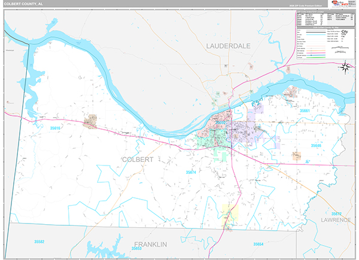Click the yellow shaded town area near Franklin border

[230, 213]
